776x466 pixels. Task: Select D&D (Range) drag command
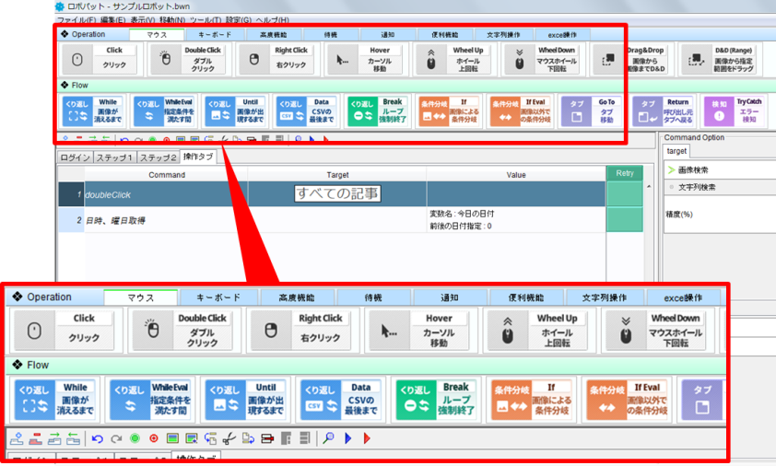coord(720,59)
